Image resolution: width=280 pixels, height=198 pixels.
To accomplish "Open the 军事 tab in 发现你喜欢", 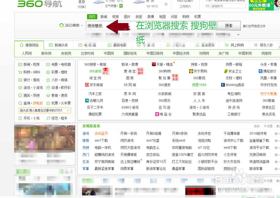I will pyautogui.click(x=86, y=169).
